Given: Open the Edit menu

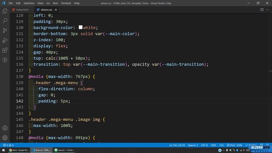Looking at the screenshot, I should (x=18, y=3).
